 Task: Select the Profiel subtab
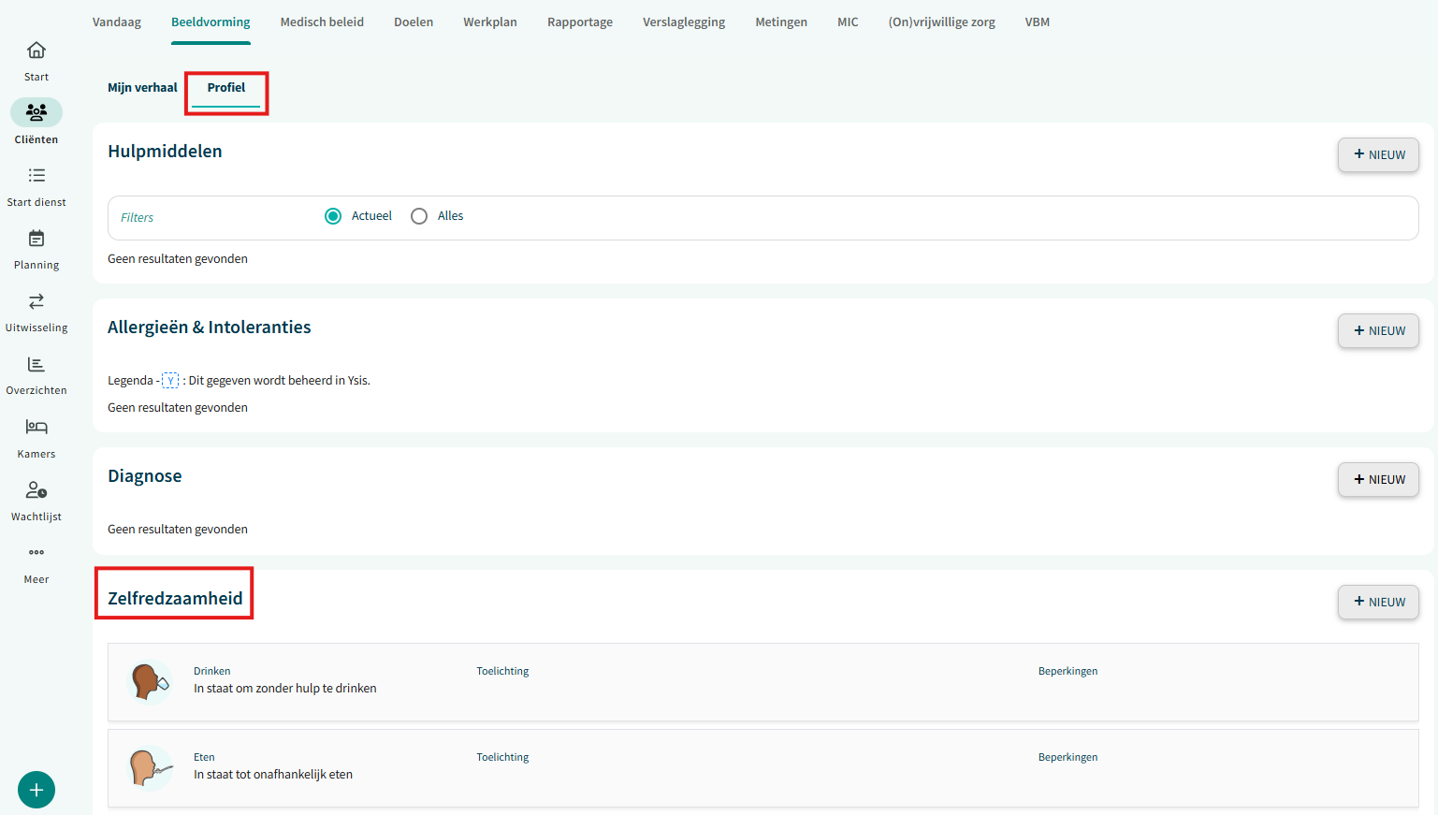click(x=226, y=87)
